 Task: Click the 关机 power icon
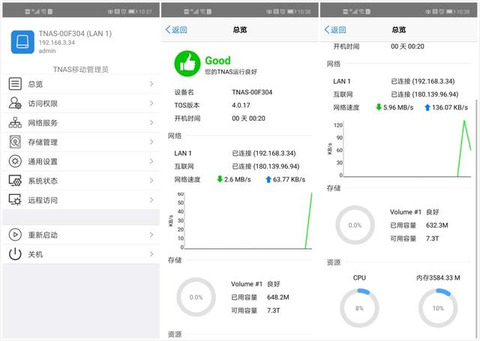(15, 254)
